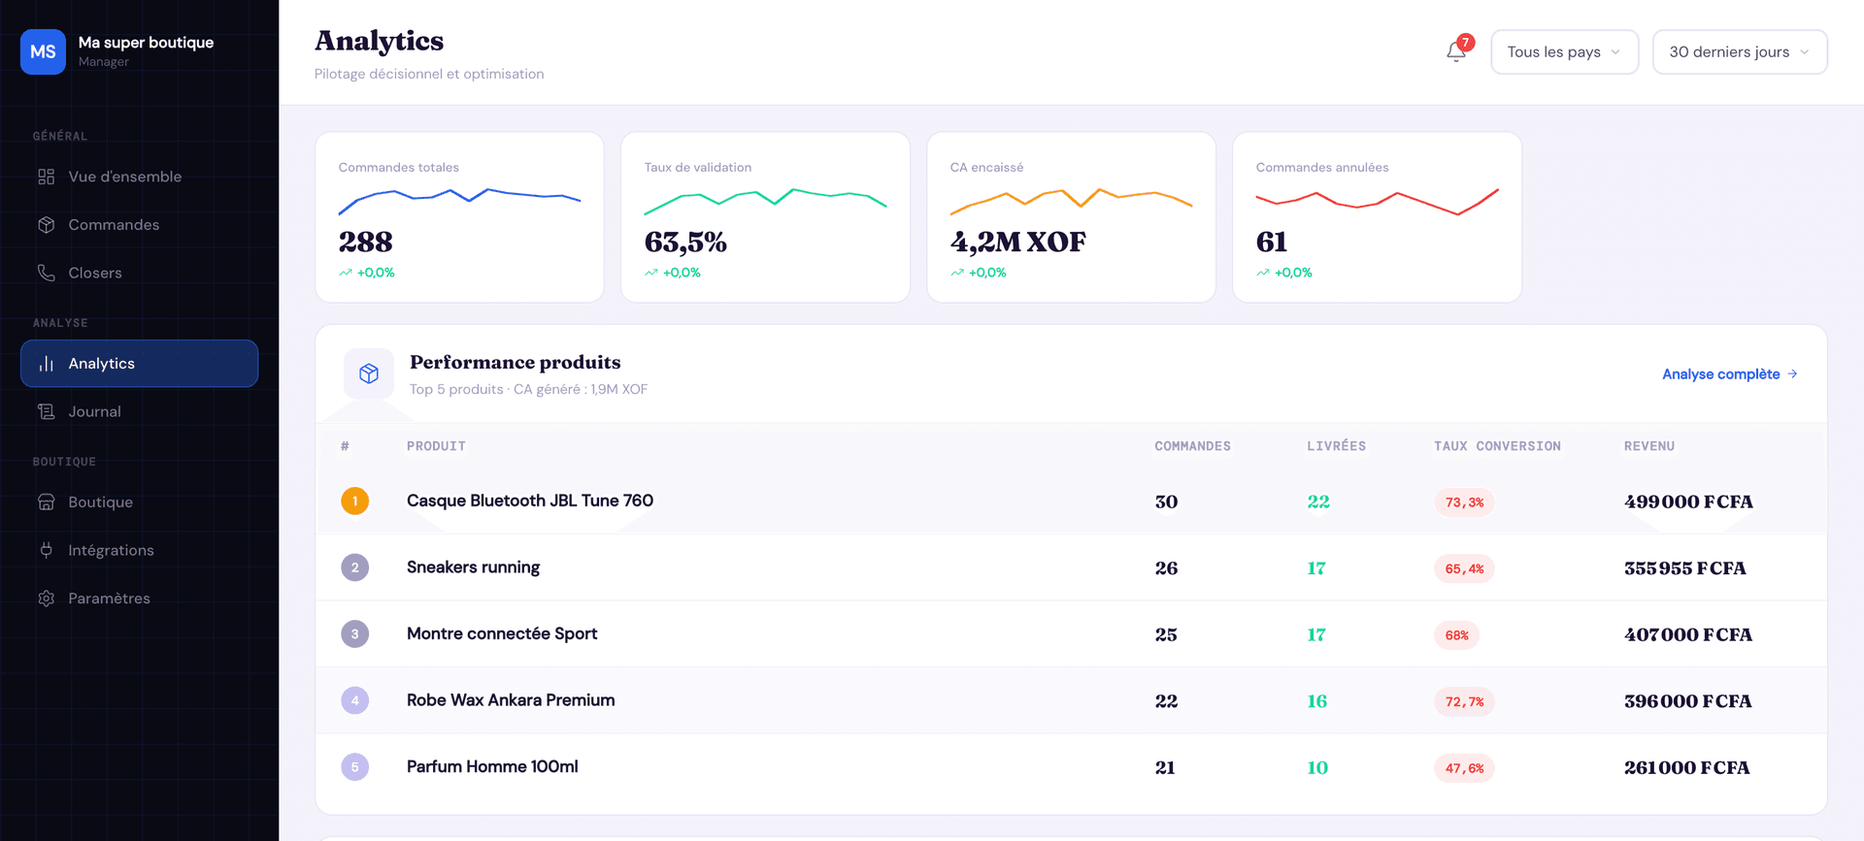
Task: Click rank 2 badge for Sneakers running
Action: click(x=355, y=567)
